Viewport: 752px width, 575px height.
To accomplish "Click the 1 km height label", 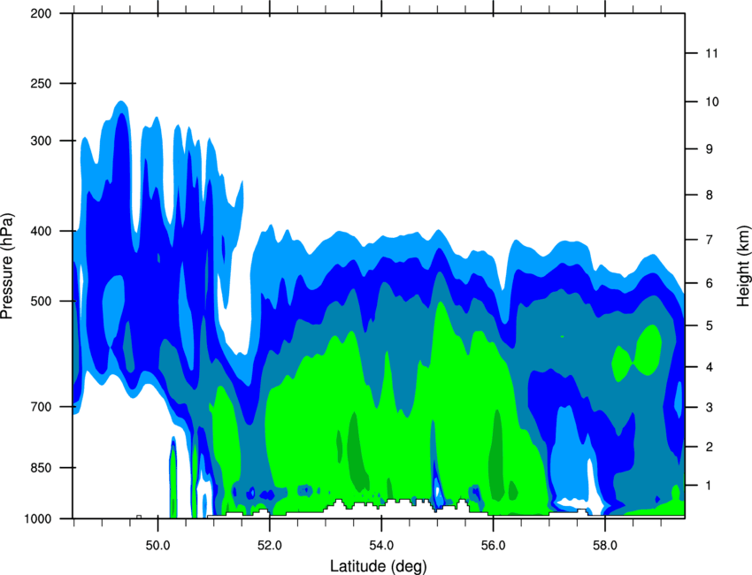I will click(709, 486).
